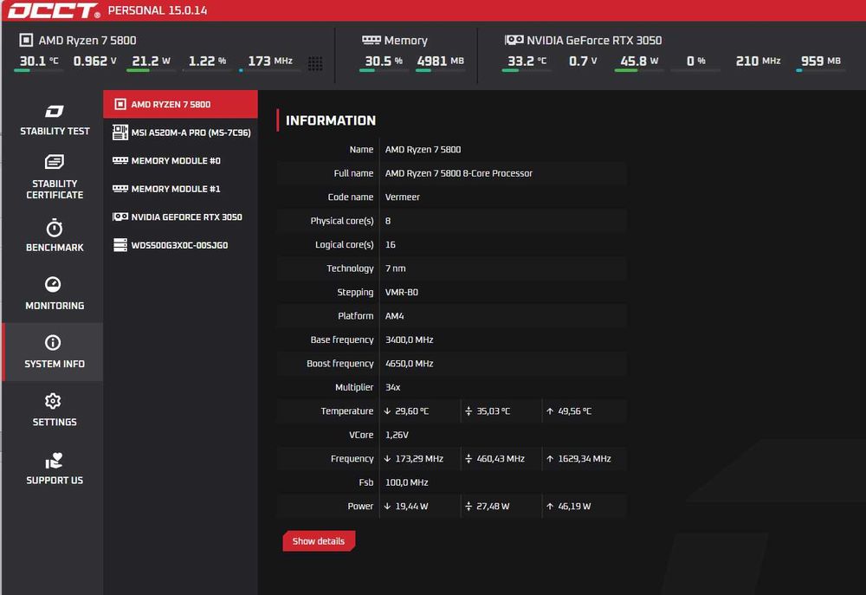Click the CPU cores grid icon in header

(x=315, y=63)
